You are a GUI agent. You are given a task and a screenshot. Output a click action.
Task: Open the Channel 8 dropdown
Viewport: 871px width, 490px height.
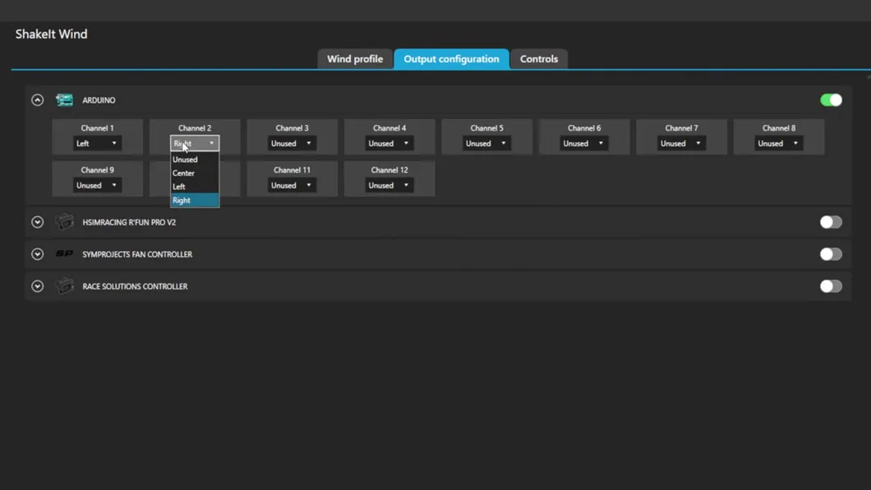(779, 143)
